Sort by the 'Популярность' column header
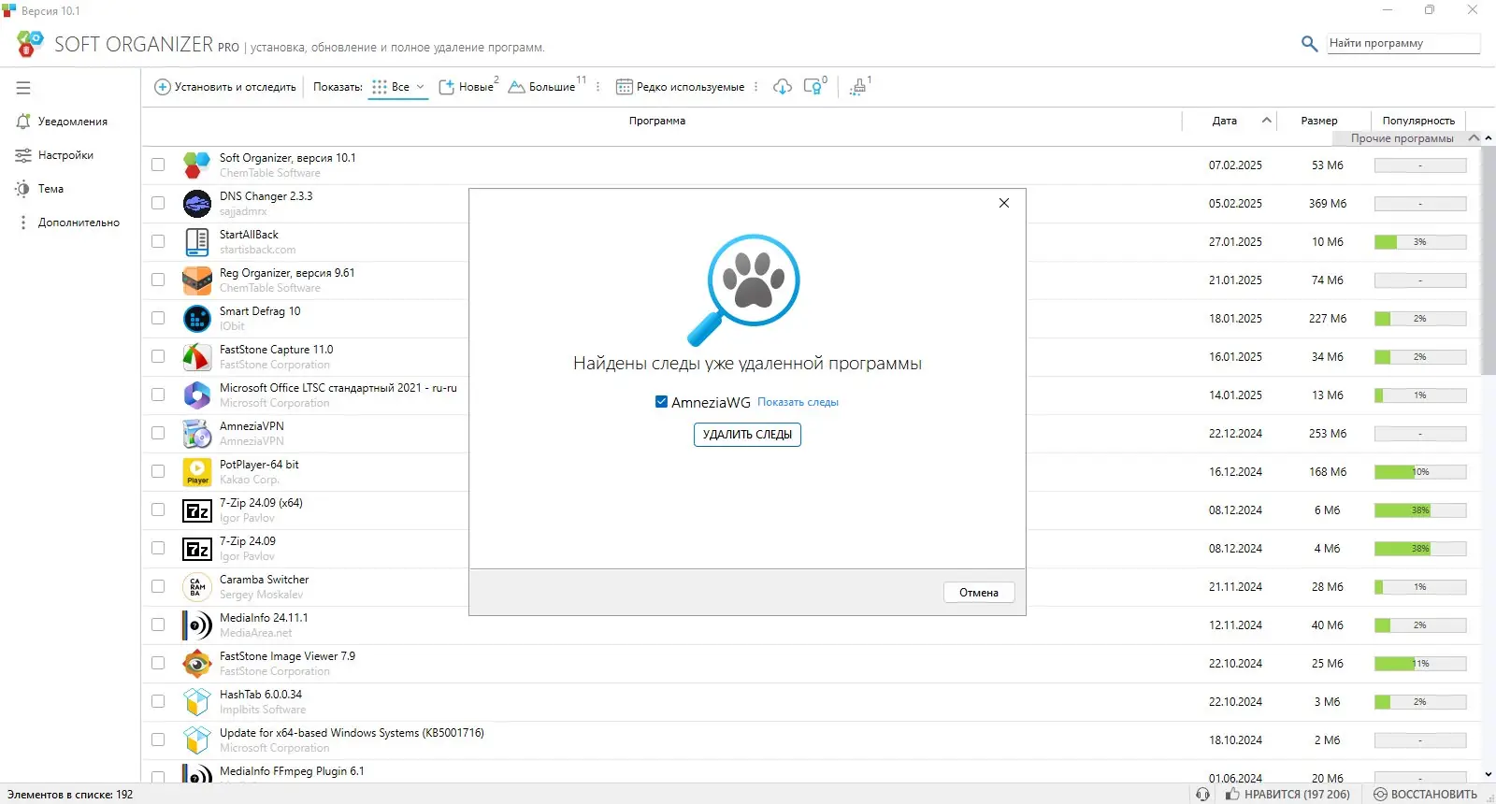This screenshot has width=1496, height=804. [1418, 121]
